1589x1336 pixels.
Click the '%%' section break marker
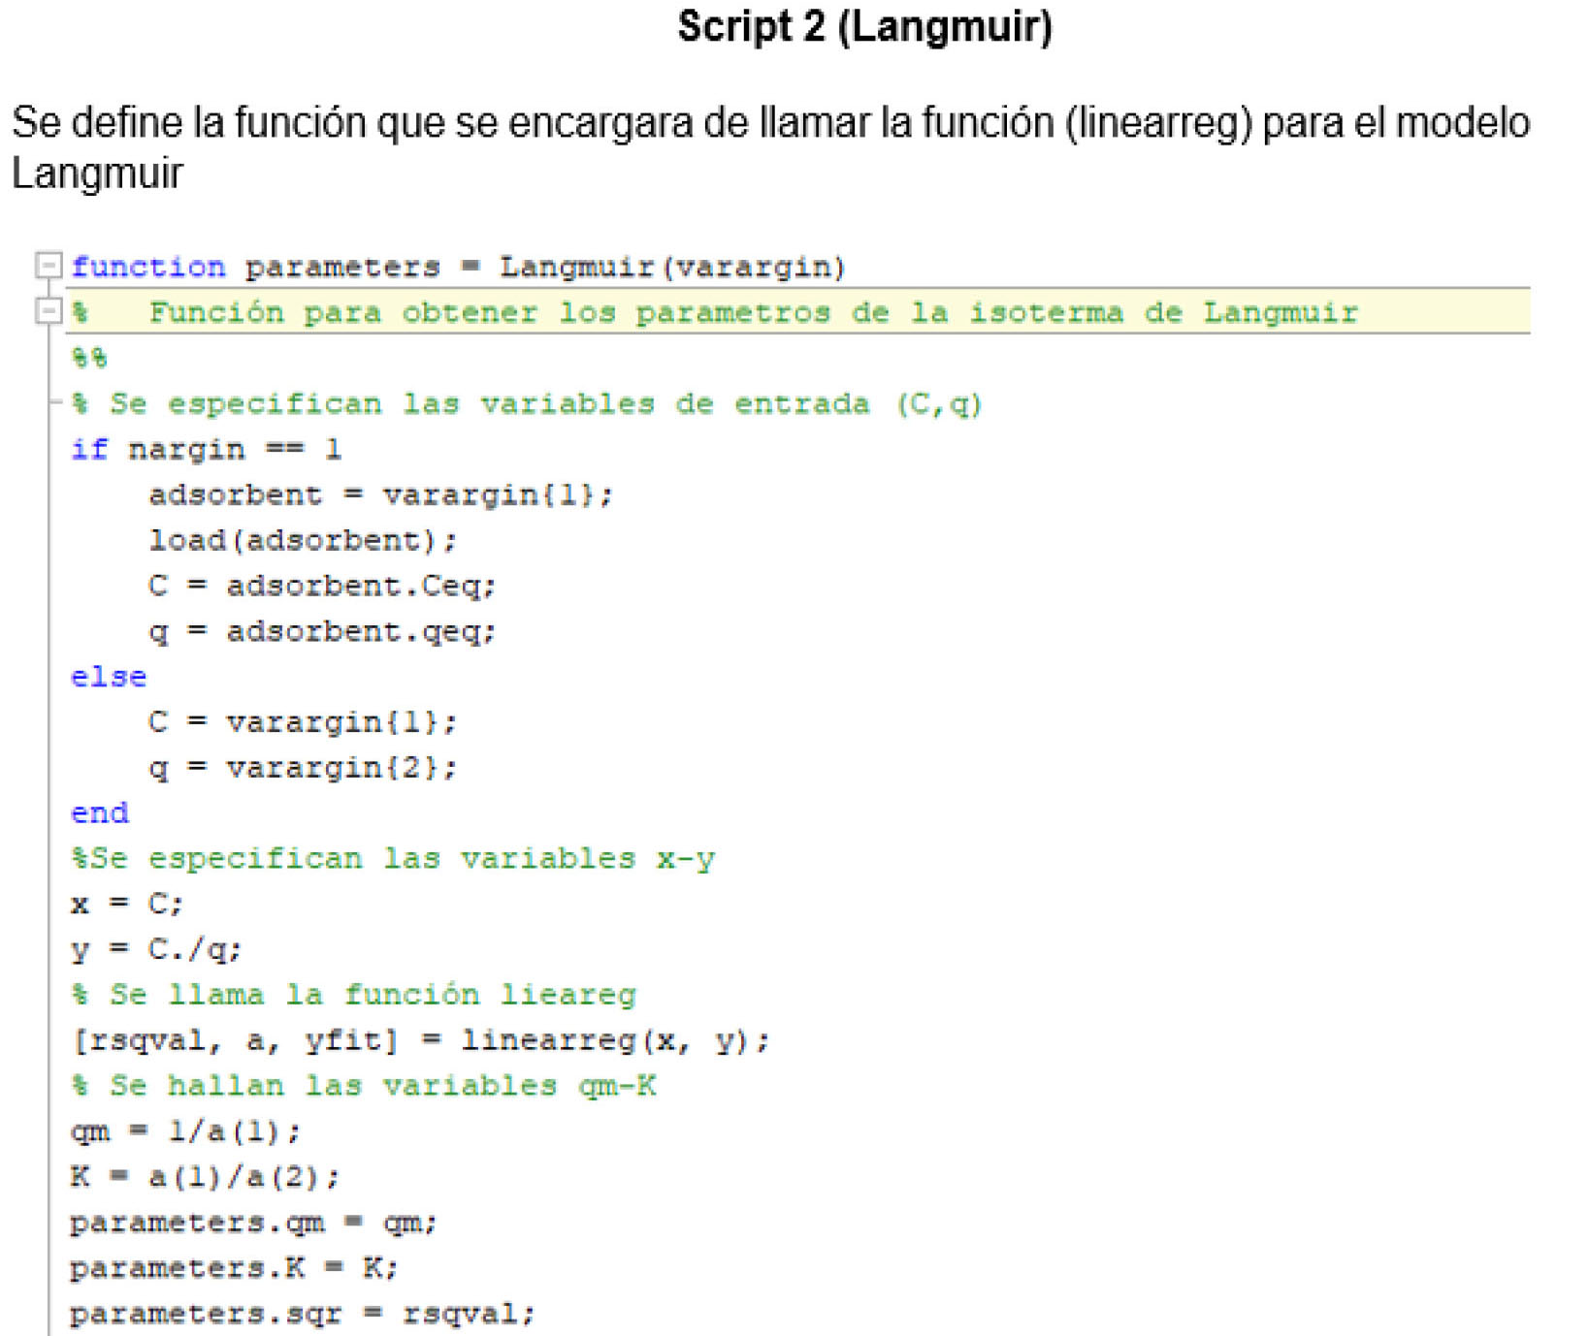pyautogui.click(x=89, y=358)
